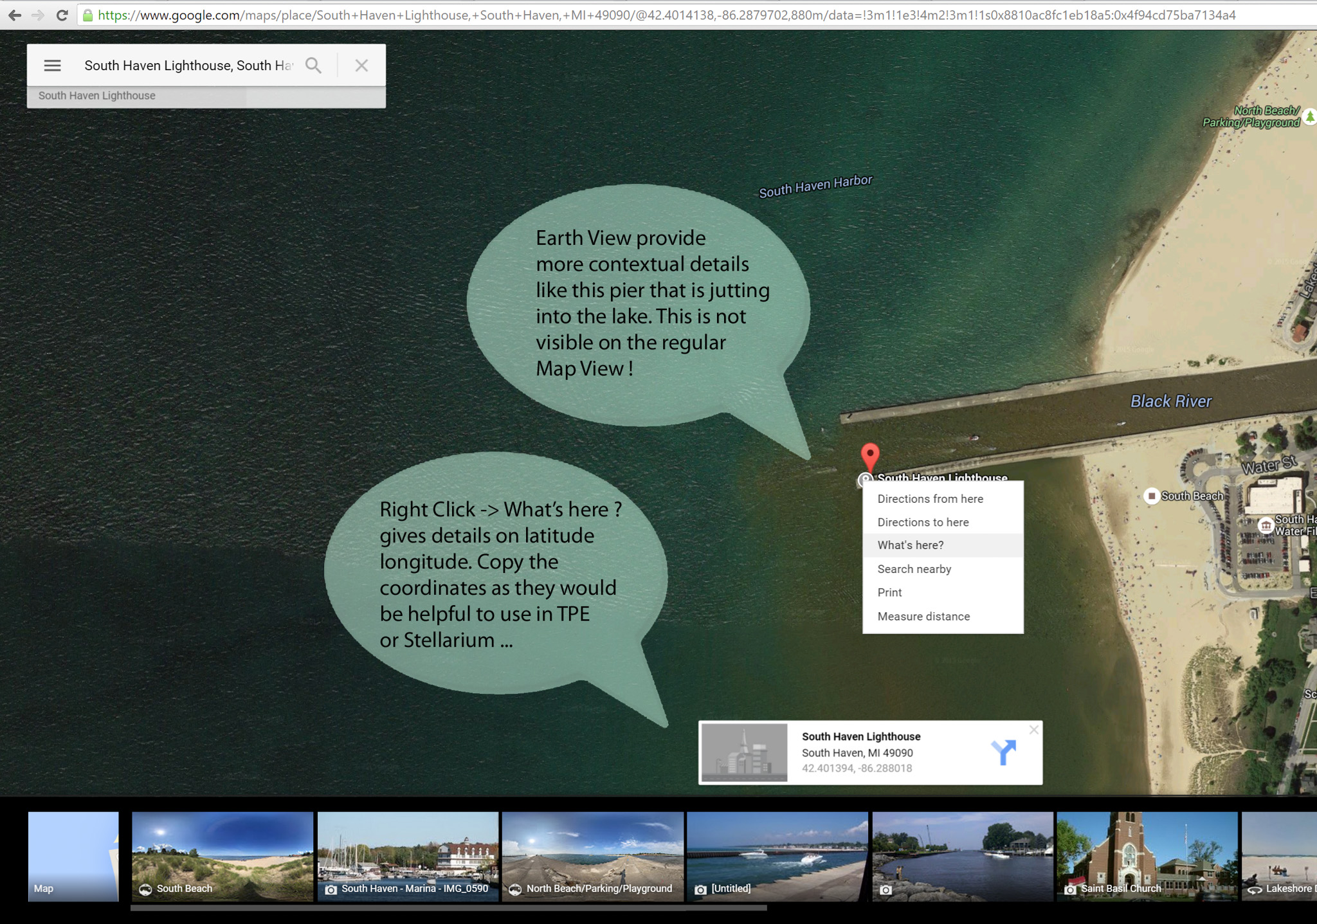Click the small circle marker under the red pin
Screen dimensions: 1317x924
866,479
